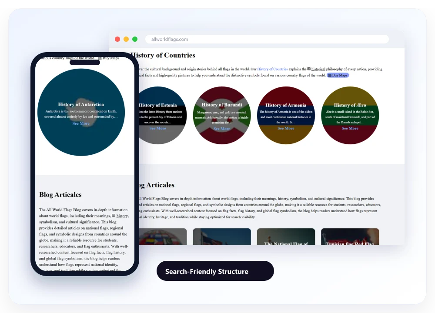This screenshot has width=435, height=313.
Task: Open See More under History of Burundi
Action: click(x=222, y=129)
